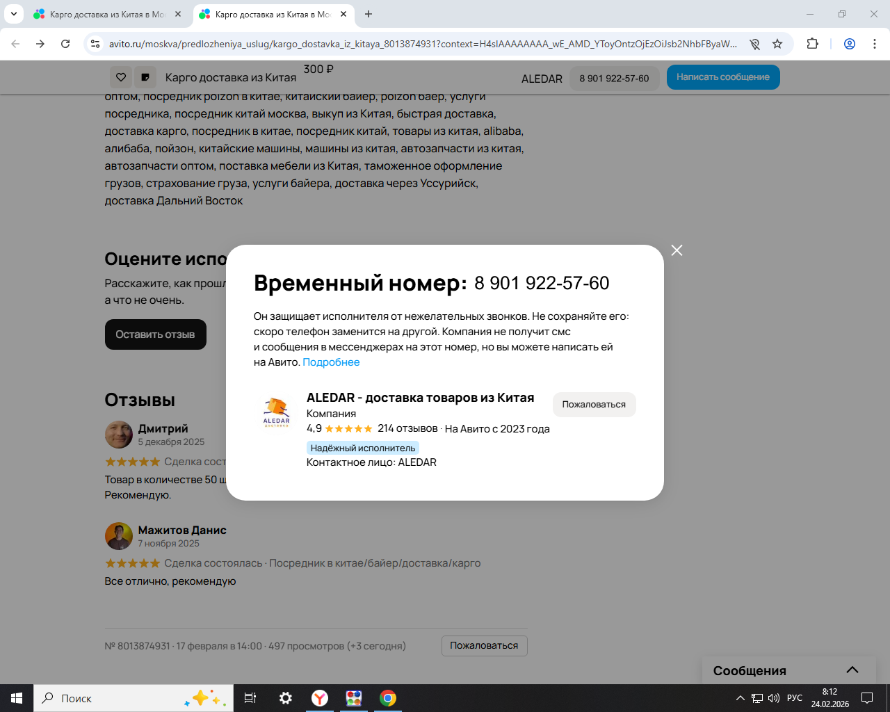Close the temporary number popup
890x712 pixels.
point(677,250)
